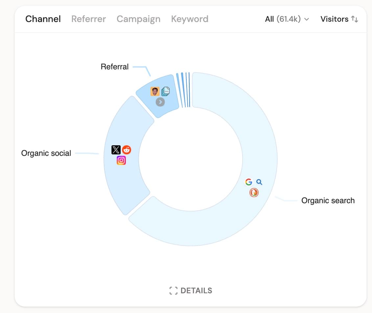Screen dimensions: 372x313
Task: Select the thin dark blue donut sliver
Action: 189,90
